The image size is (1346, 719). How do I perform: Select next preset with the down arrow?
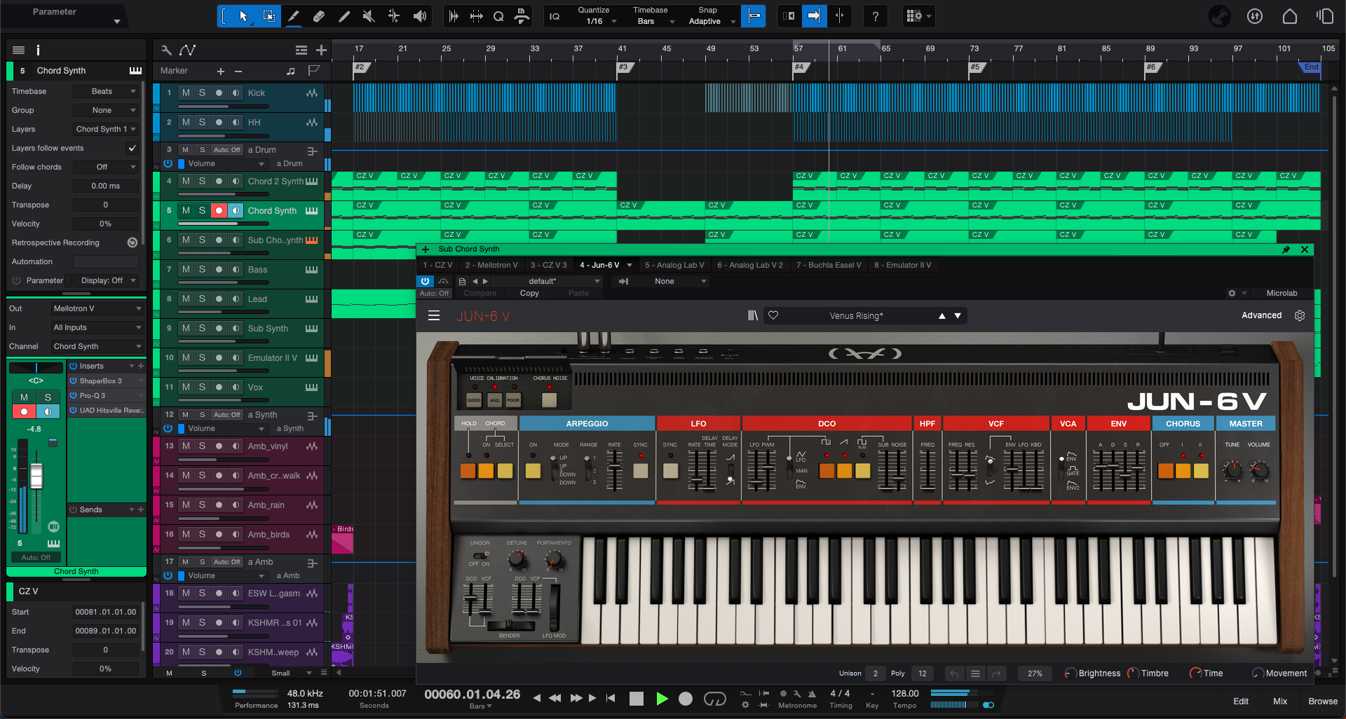(958, 316)
